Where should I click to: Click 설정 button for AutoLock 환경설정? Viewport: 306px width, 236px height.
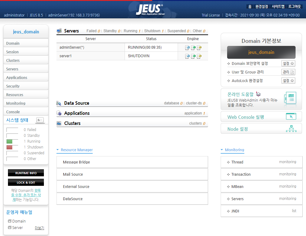click(x=288, y=81)
